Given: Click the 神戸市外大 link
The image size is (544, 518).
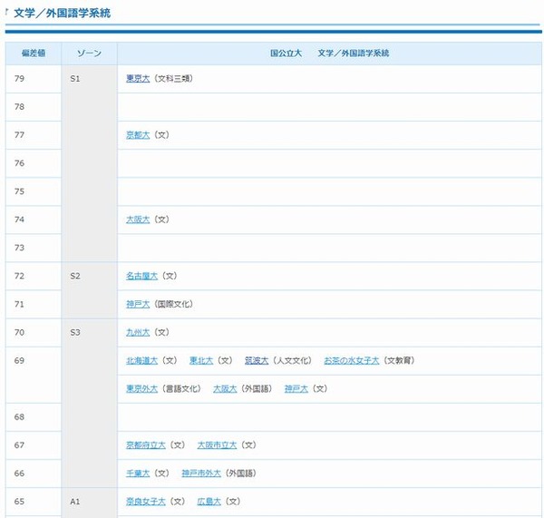Looking at the screenshot, I should point(201,474).
